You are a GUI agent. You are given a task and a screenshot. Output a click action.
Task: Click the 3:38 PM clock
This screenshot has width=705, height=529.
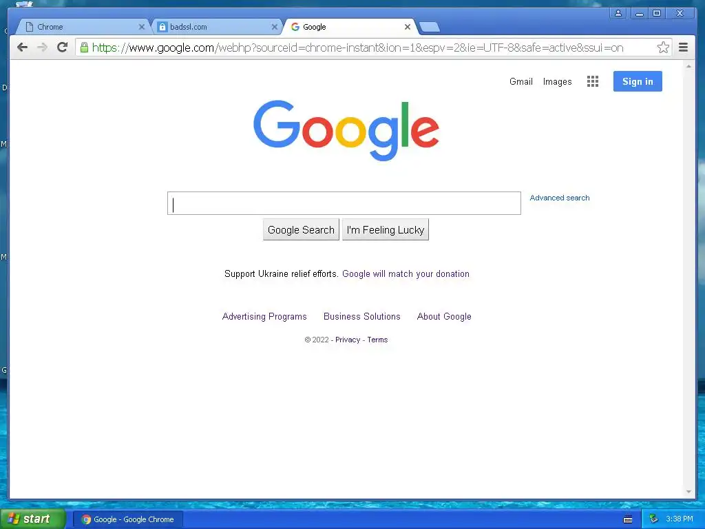tap(680, 519)
